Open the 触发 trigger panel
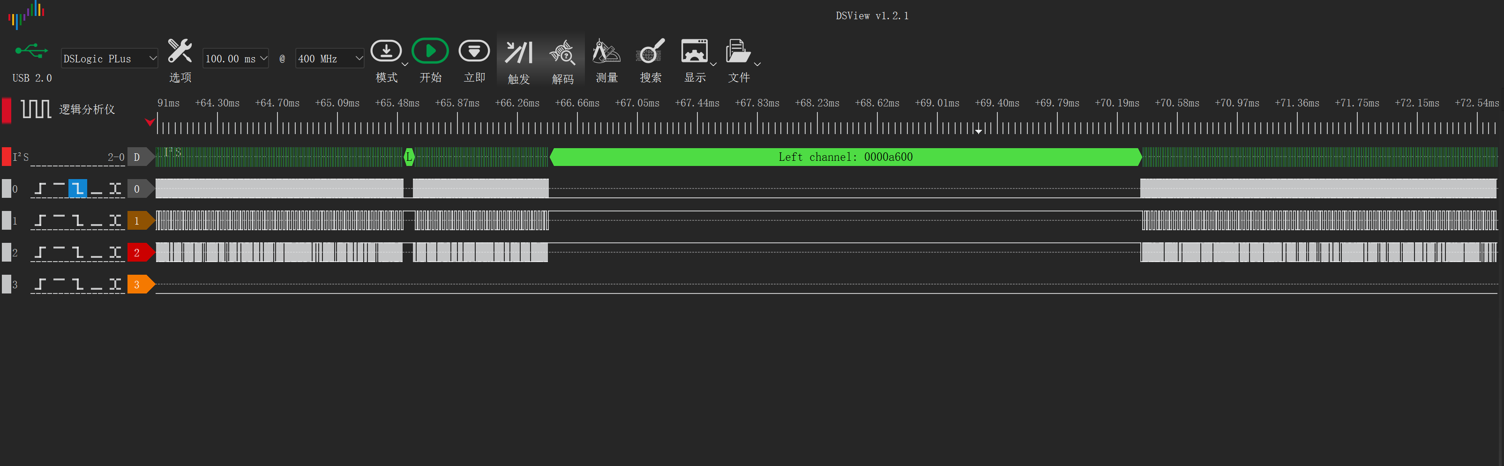Viewport: 1504px width, 466px height. pos(518,53)
